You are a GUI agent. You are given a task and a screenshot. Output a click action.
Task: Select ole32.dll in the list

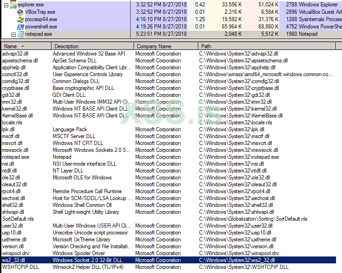pyautogui.click(x=169, y=178)
